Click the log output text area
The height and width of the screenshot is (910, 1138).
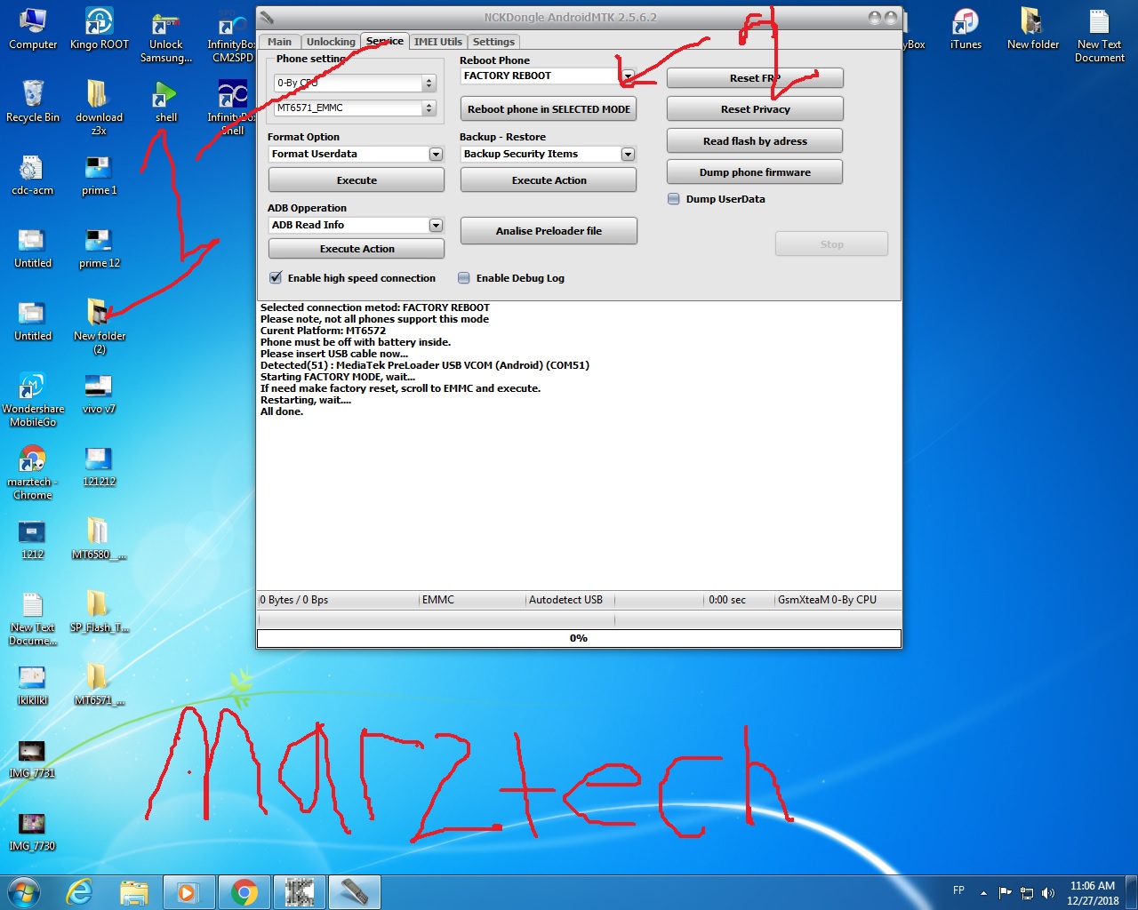579,445
